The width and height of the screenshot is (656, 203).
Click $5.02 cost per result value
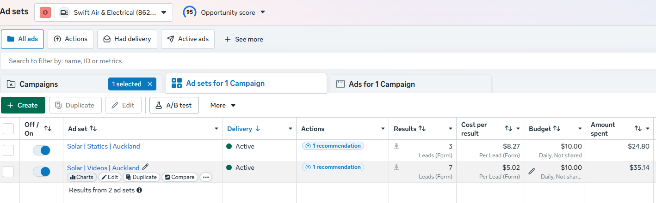(511, 167)
